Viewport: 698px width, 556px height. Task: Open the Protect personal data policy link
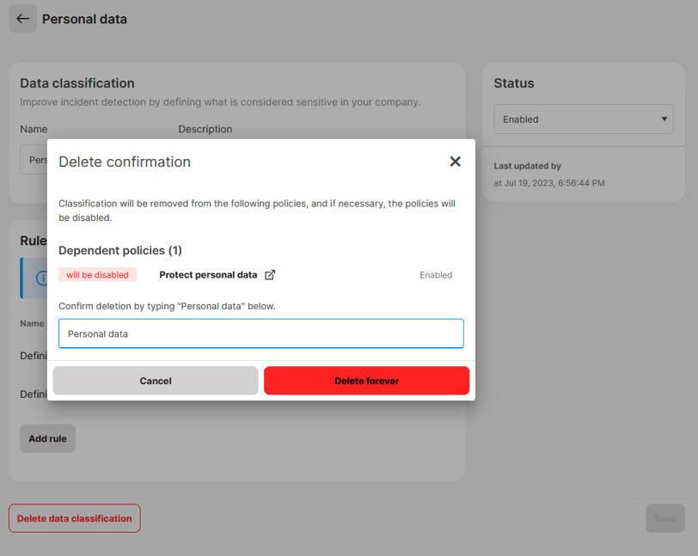[x=210, y=274]
